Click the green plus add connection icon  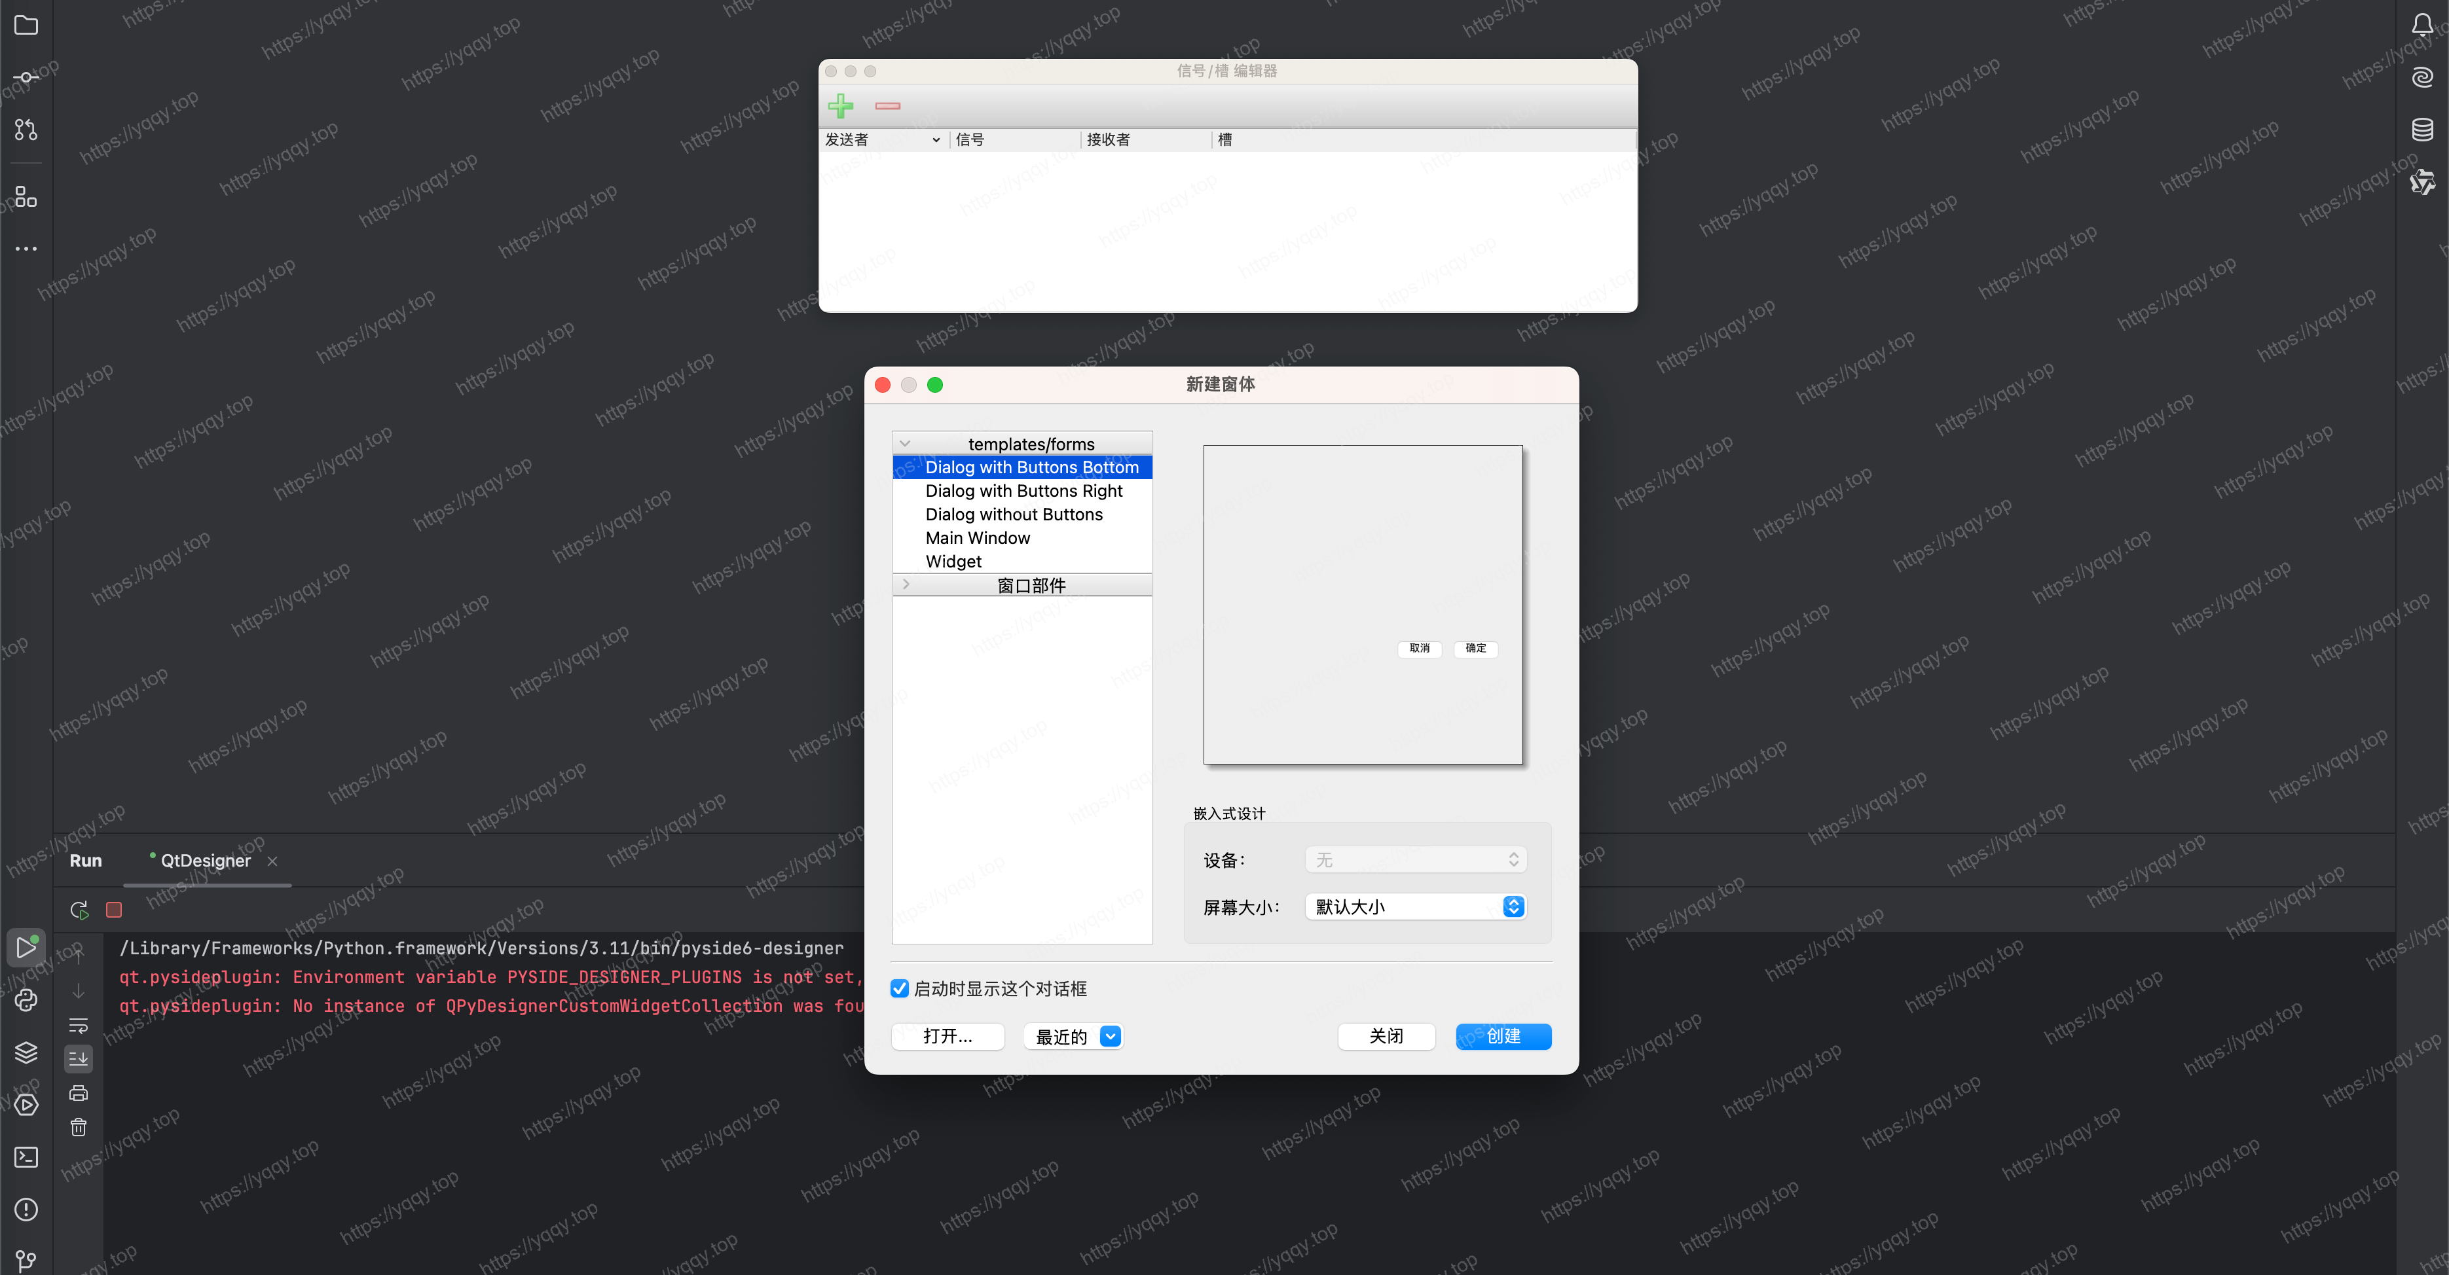tap(840, 105)
